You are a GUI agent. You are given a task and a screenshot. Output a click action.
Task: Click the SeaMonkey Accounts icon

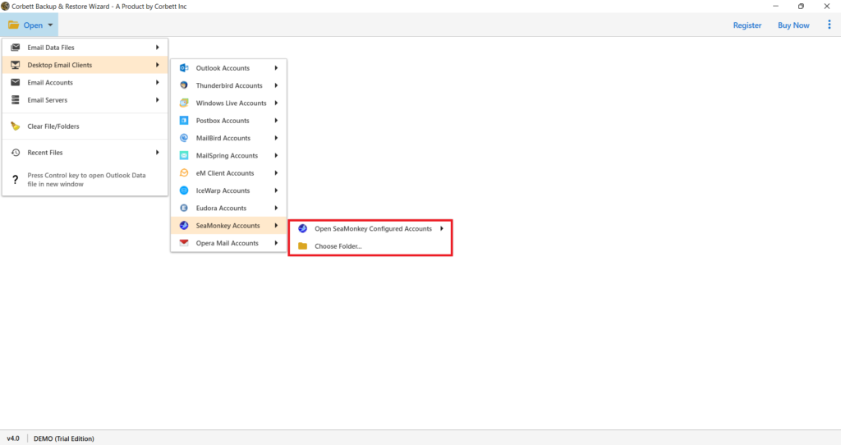[x=184, y=225]
